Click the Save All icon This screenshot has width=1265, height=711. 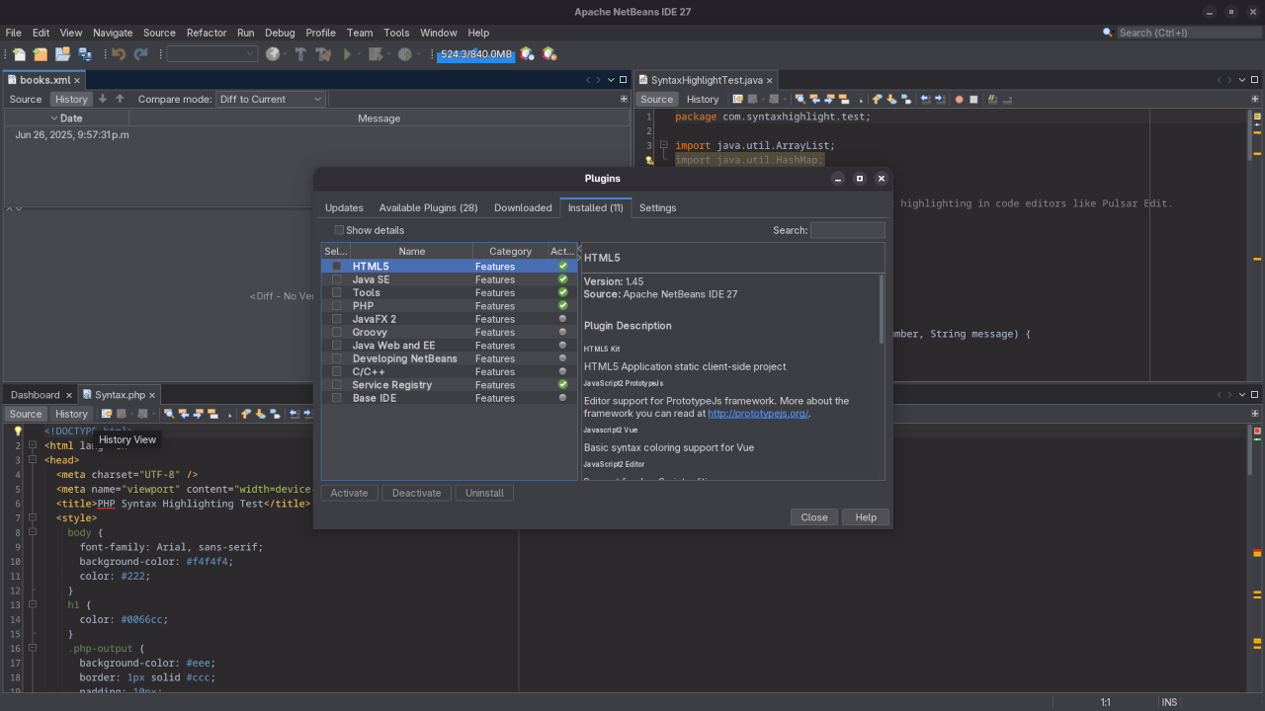tap(85, 54)
